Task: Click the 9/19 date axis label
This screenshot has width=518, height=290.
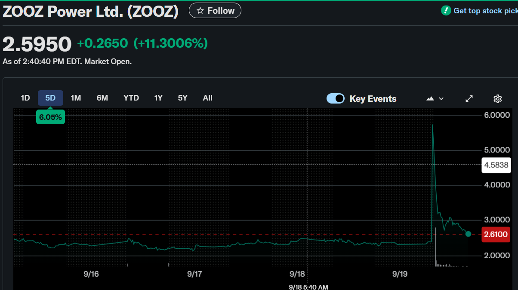Action: click(401, 274)
